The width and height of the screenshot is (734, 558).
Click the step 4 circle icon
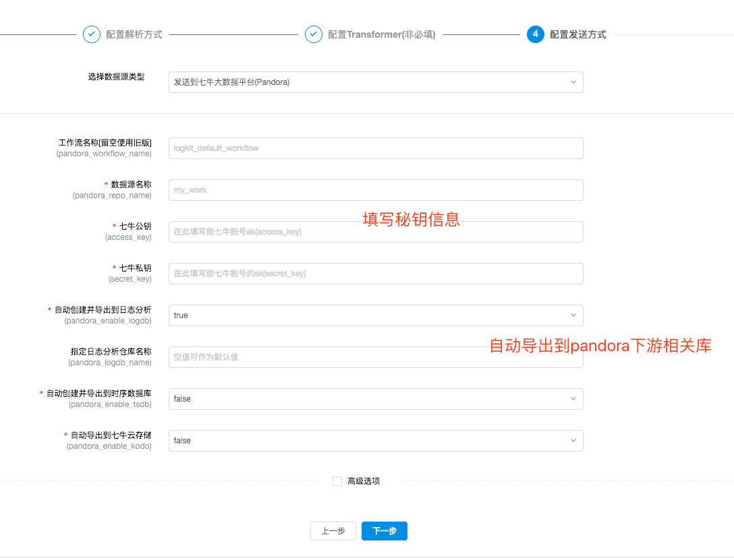[535, 34]
